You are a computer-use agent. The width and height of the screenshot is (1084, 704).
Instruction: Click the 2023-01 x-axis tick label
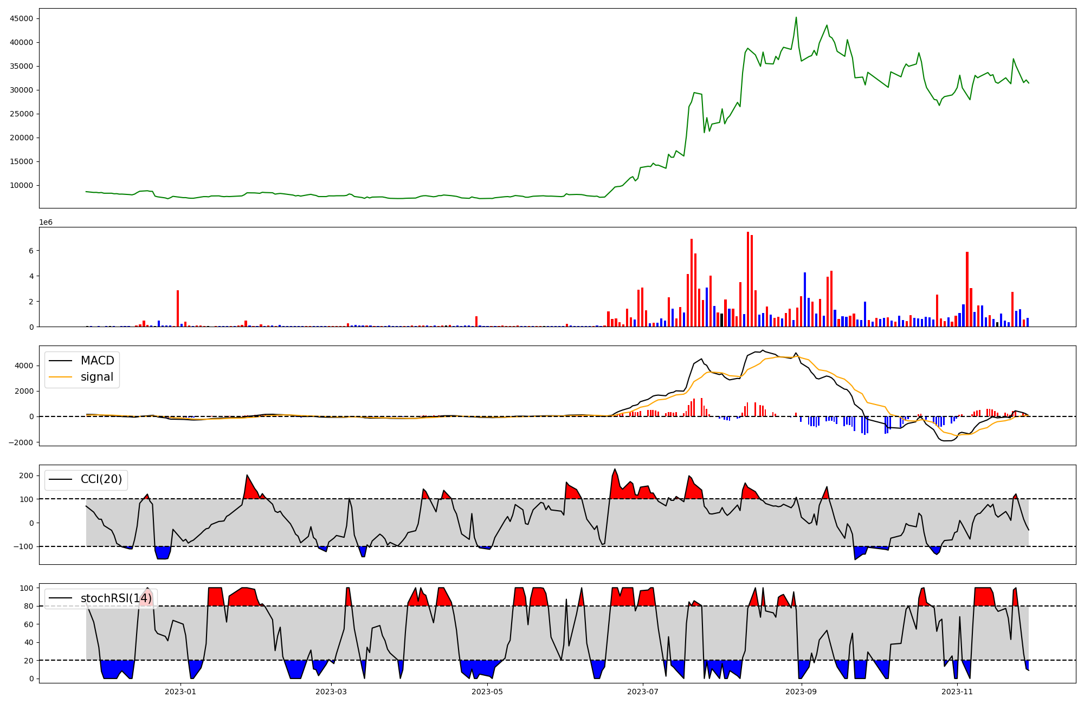[x=180, y=692]
